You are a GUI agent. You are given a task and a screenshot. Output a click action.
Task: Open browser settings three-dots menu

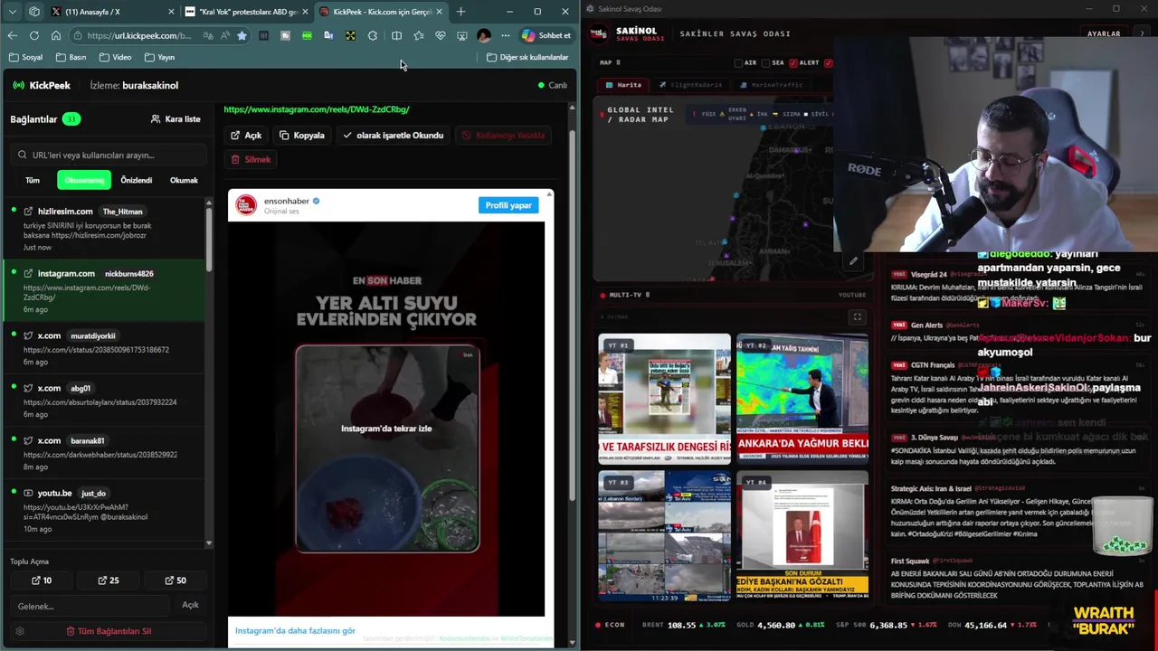tap(506, 35)
